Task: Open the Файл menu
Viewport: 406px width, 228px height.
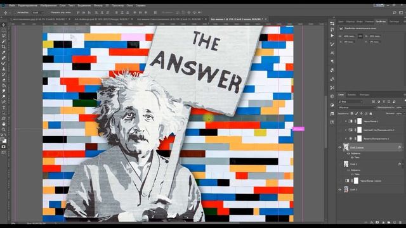Action: tap(12, 6)
